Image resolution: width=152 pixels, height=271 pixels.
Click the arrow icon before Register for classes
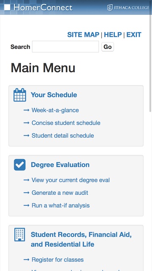(26, 260)
